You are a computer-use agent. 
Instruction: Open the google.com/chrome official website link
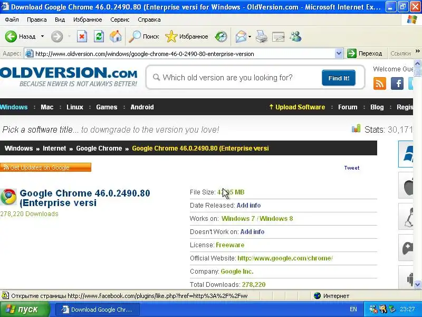(x=285, y=258)
